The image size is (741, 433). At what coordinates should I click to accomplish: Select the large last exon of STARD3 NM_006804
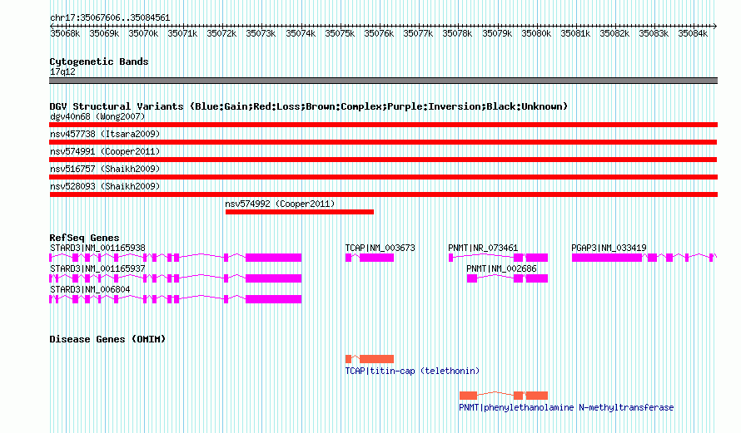click(x=274, y=299)
